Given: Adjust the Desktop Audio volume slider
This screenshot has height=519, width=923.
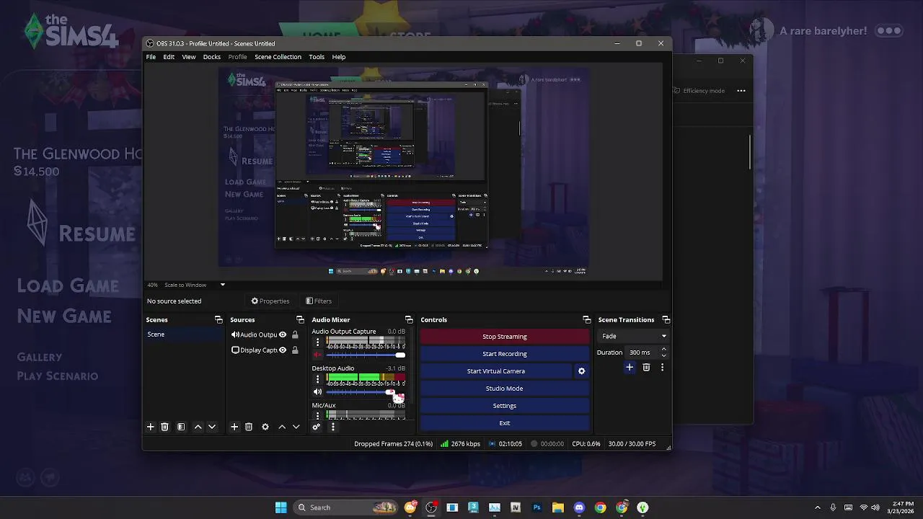Looking at the screenshot, I should (x=366, y=392).
